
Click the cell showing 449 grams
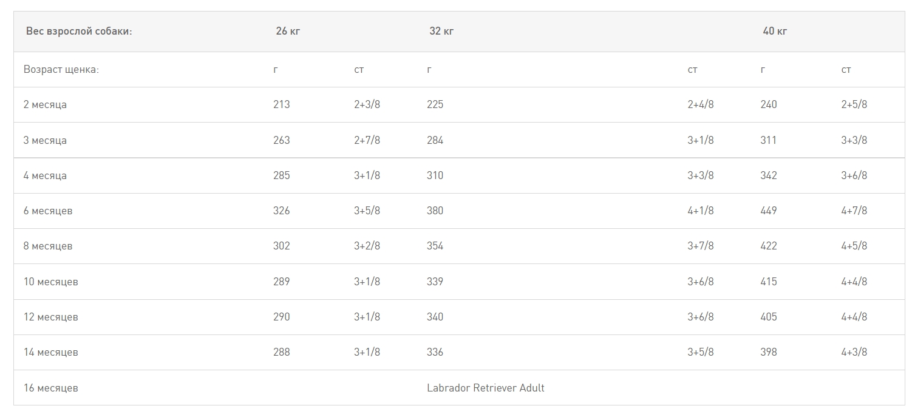tap(769, 211)
